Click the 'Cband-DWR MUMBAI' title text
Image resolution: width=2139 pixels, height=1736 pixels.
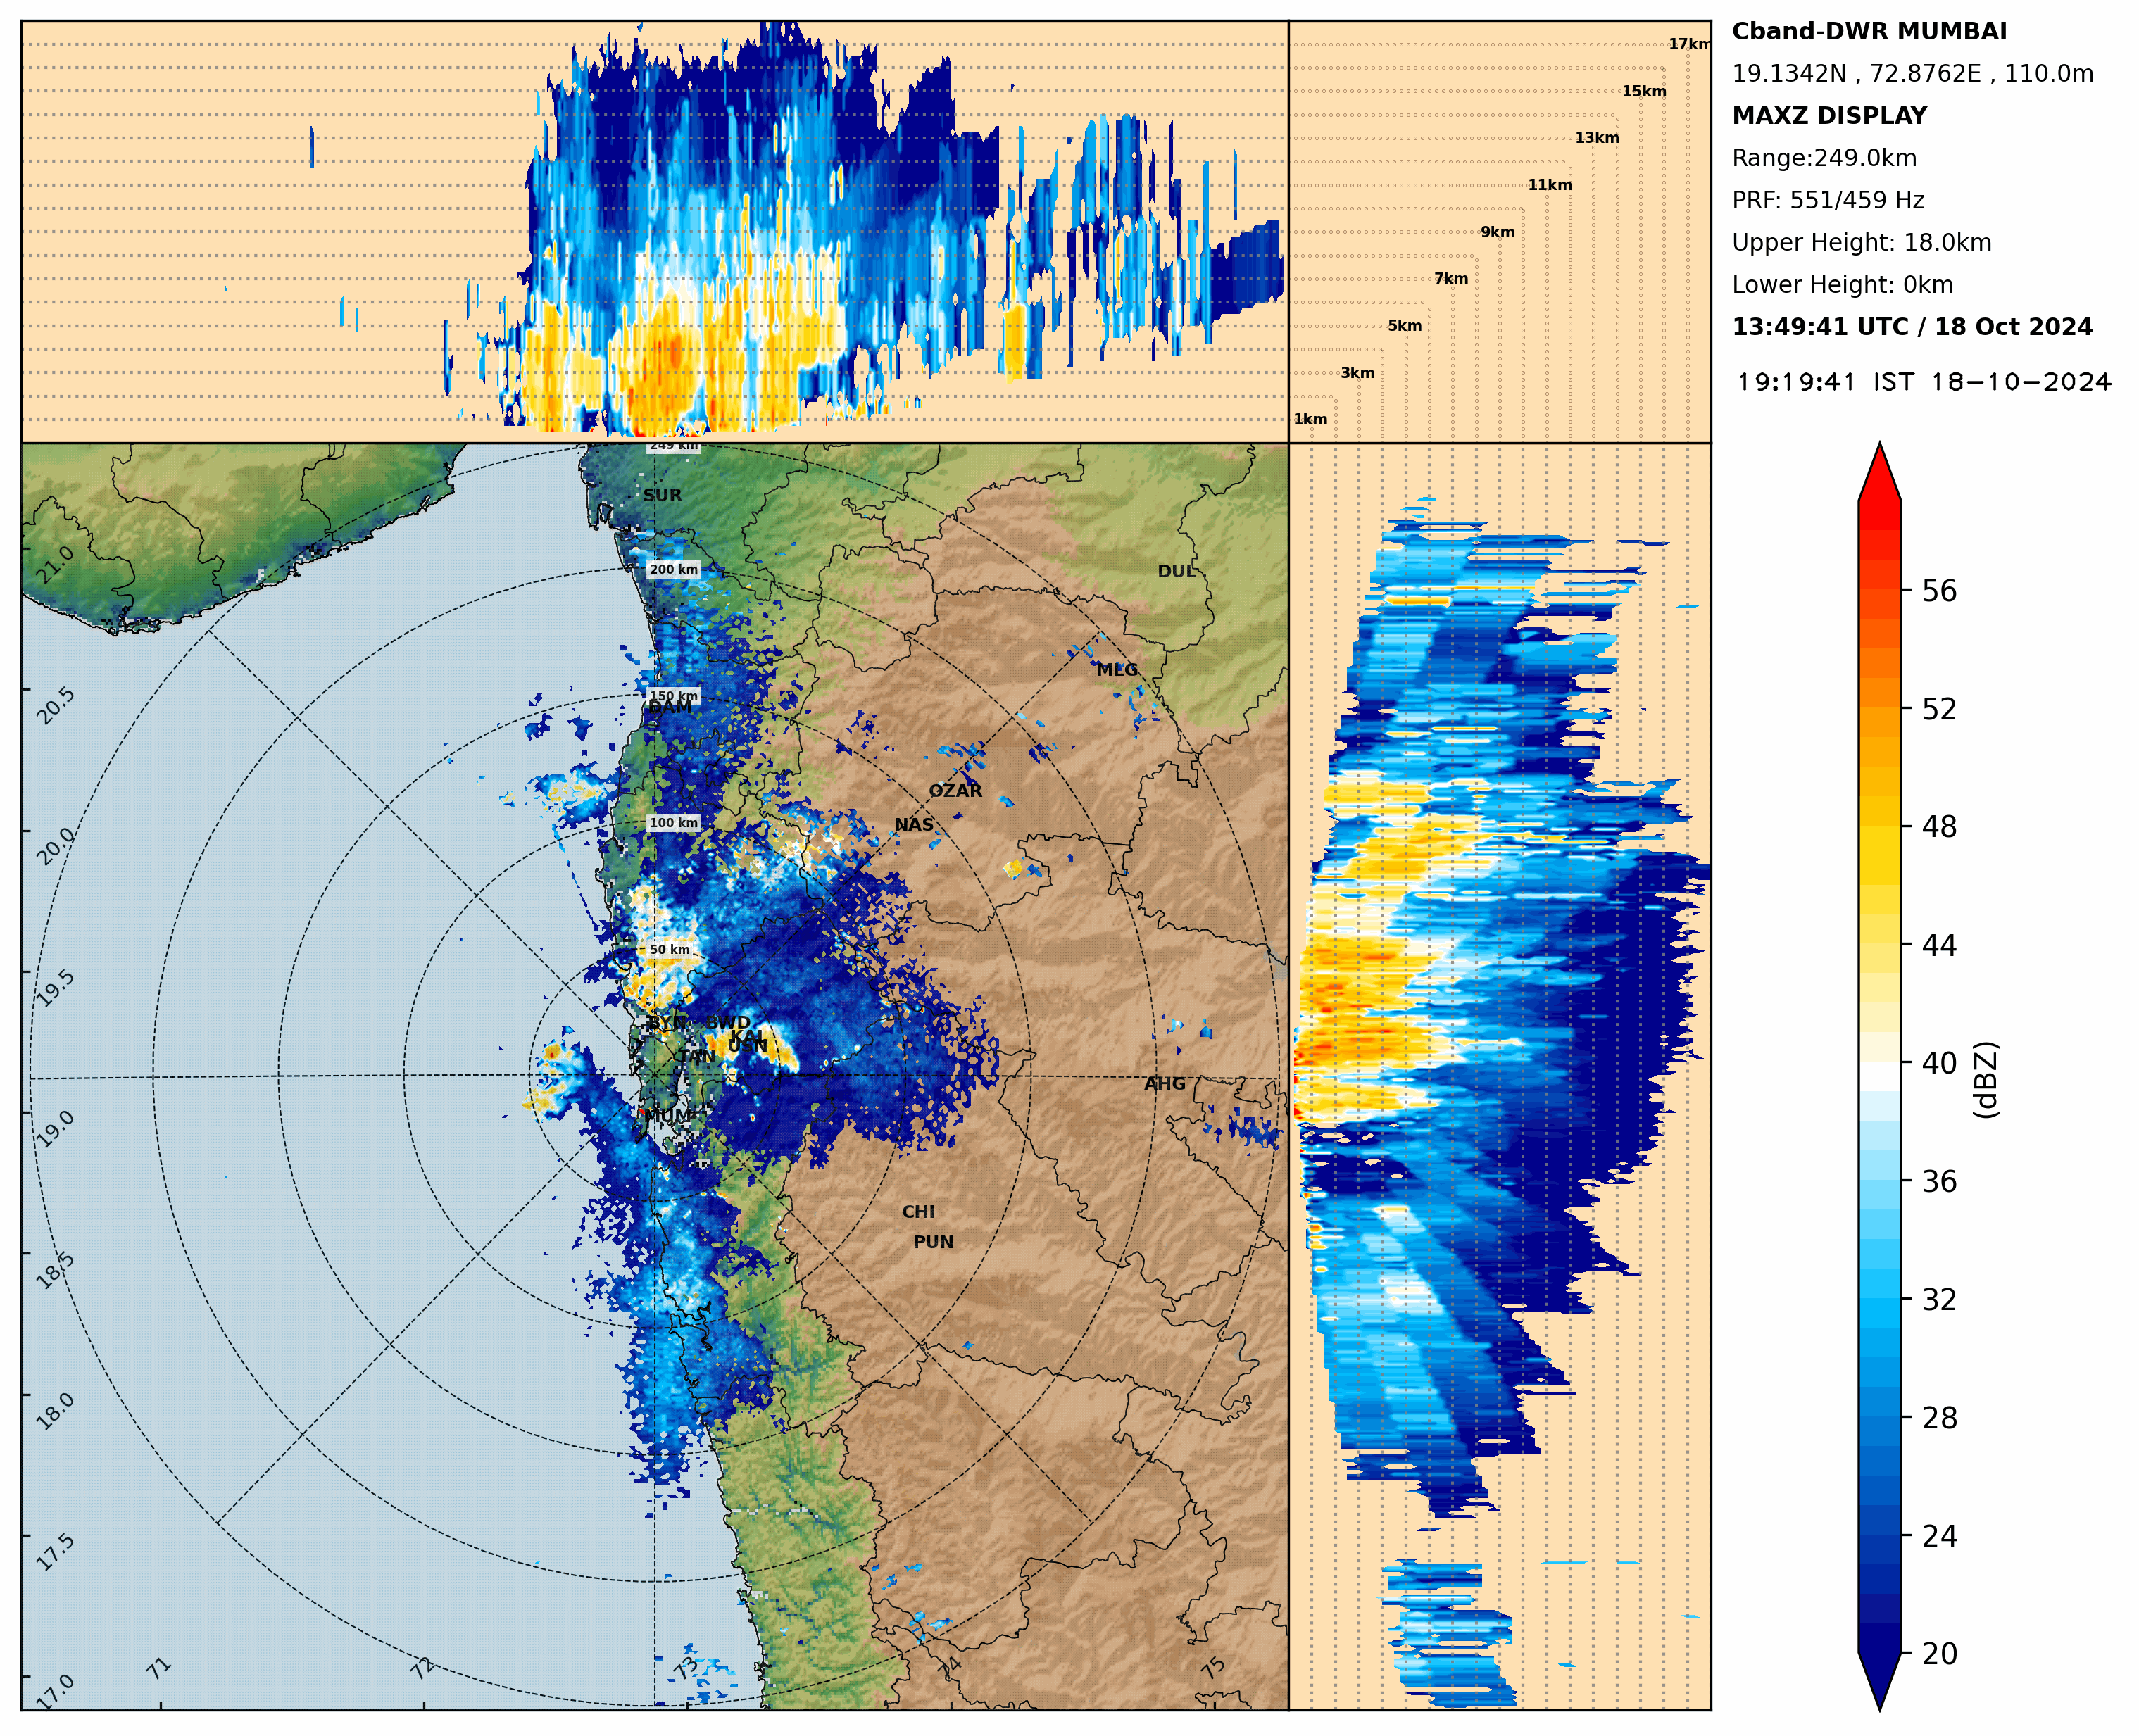[1868, 31]
